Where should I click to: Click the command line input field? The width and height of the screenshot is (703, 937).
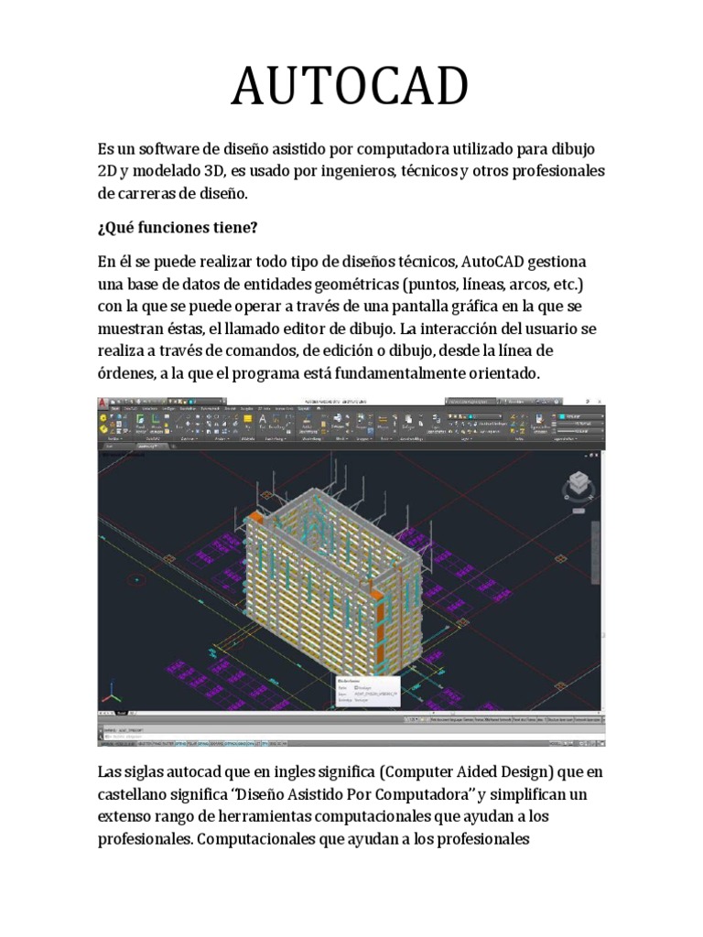tap(352, 737)
